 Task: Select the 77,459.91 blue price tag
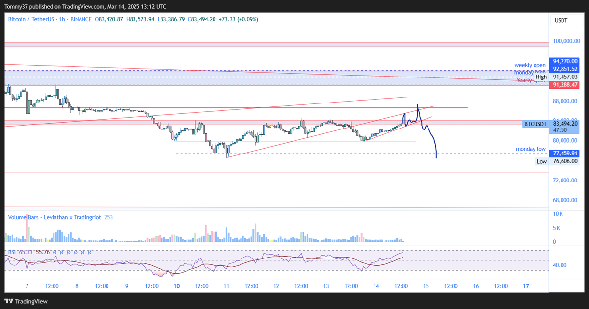pos(564,154)
